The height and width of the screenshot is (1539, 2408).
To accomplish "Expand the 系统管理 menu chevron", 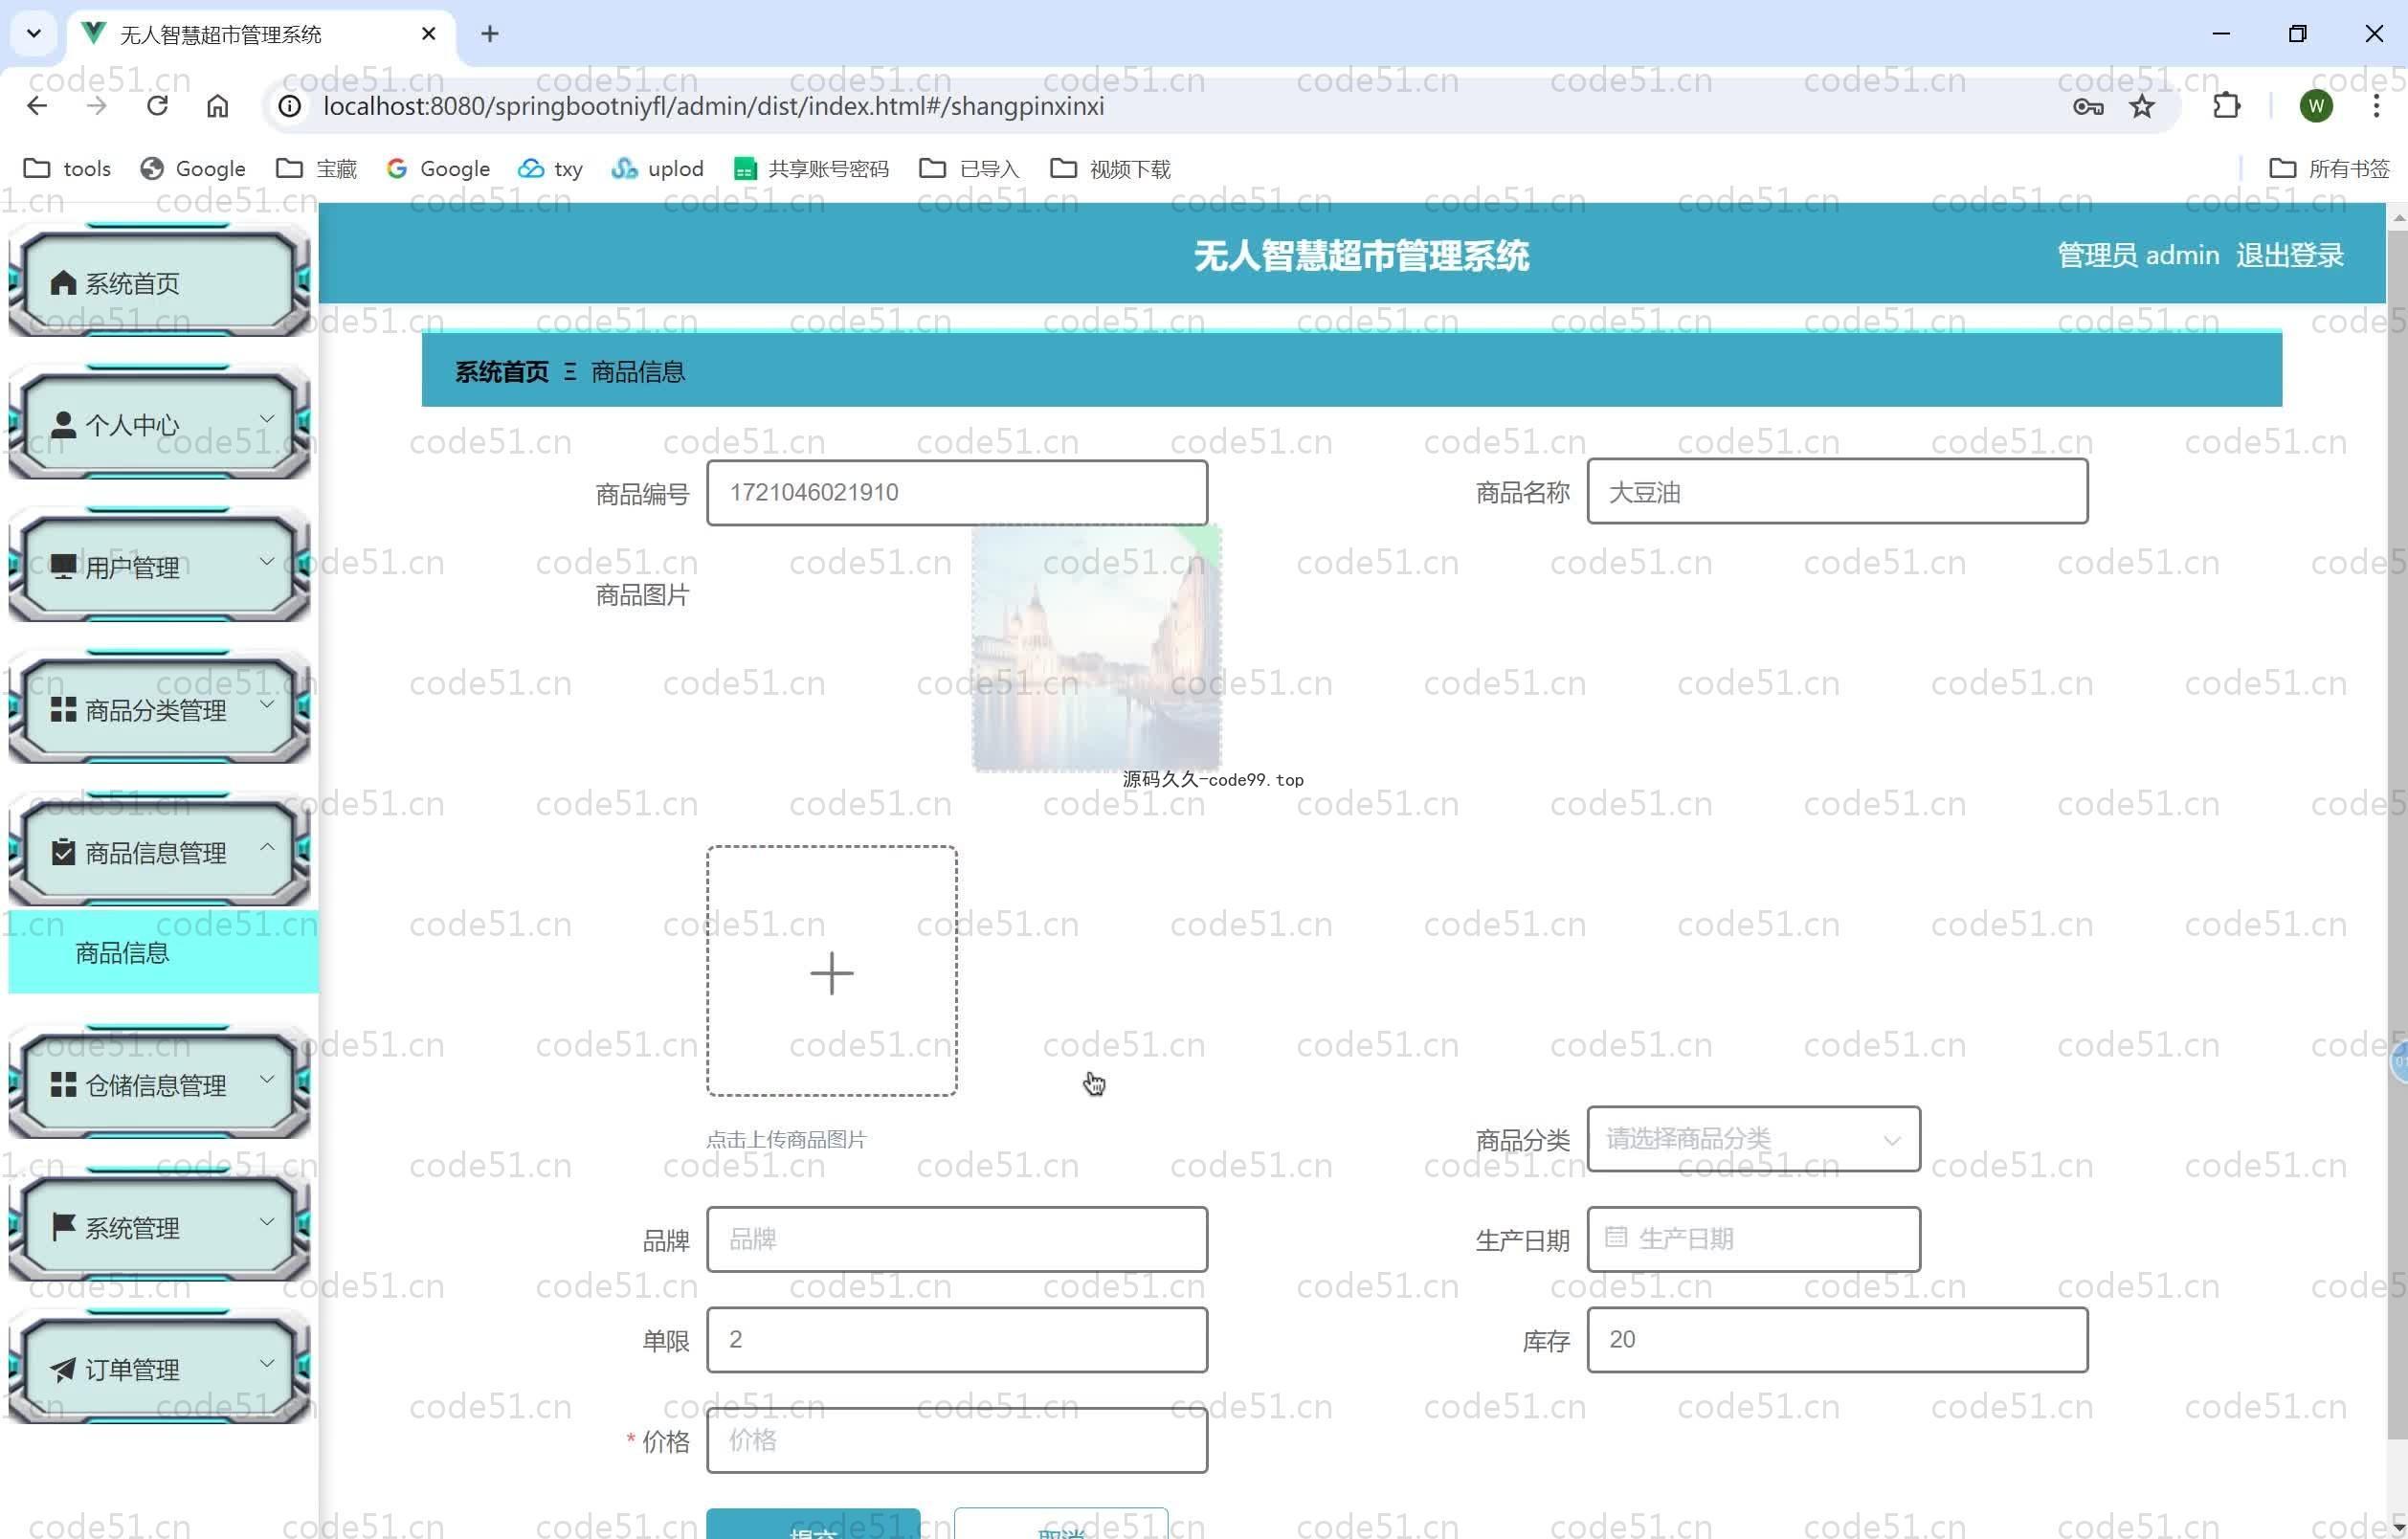I will click(267, 1221).
